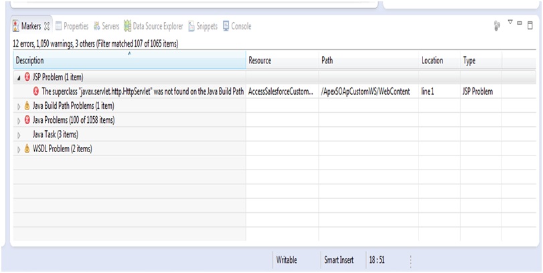Screen dimensions: 543x273
Task: Switch to the Markers tab
Action: click(x=31, y=26)
